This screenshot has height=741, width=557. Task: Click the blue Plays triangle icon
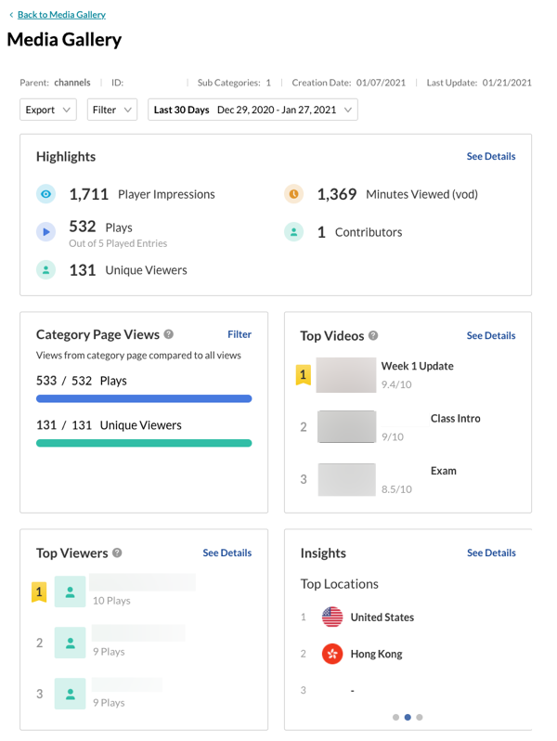point(45,231)
